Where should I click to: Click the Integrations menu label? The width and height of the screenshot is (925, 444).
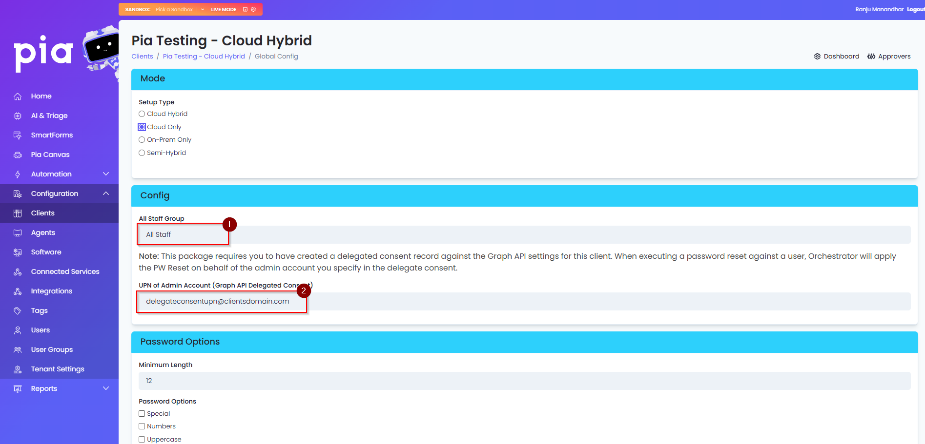(52, 291)
